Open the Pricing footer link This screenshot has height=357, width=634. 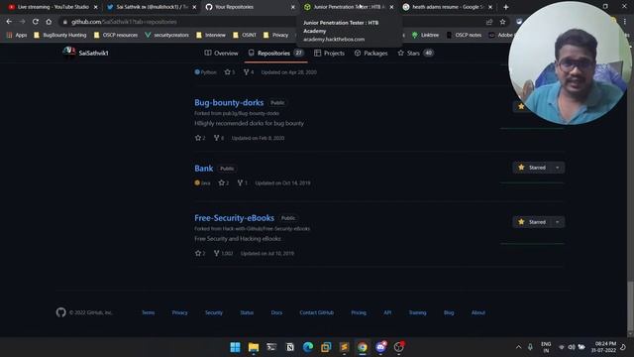pos(359,313)
